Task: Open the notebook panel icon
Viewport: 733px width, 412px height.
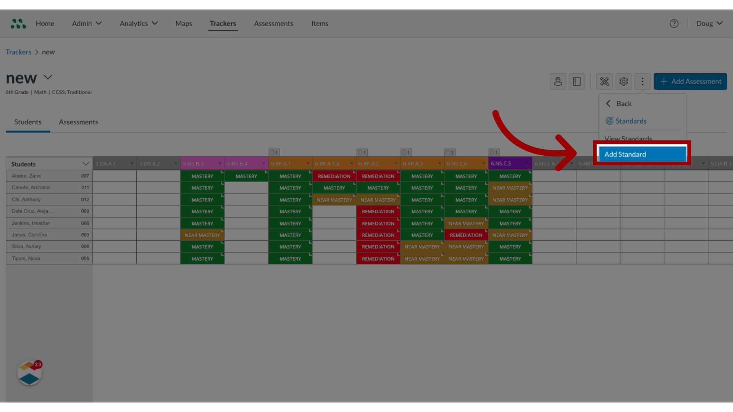Action: pos(577,81)
